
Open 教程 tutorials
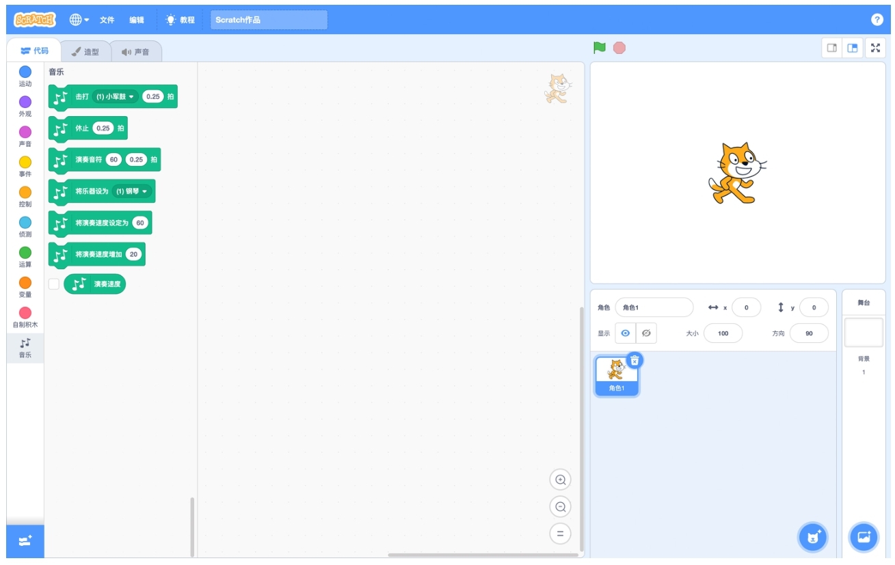pos(181,20)
